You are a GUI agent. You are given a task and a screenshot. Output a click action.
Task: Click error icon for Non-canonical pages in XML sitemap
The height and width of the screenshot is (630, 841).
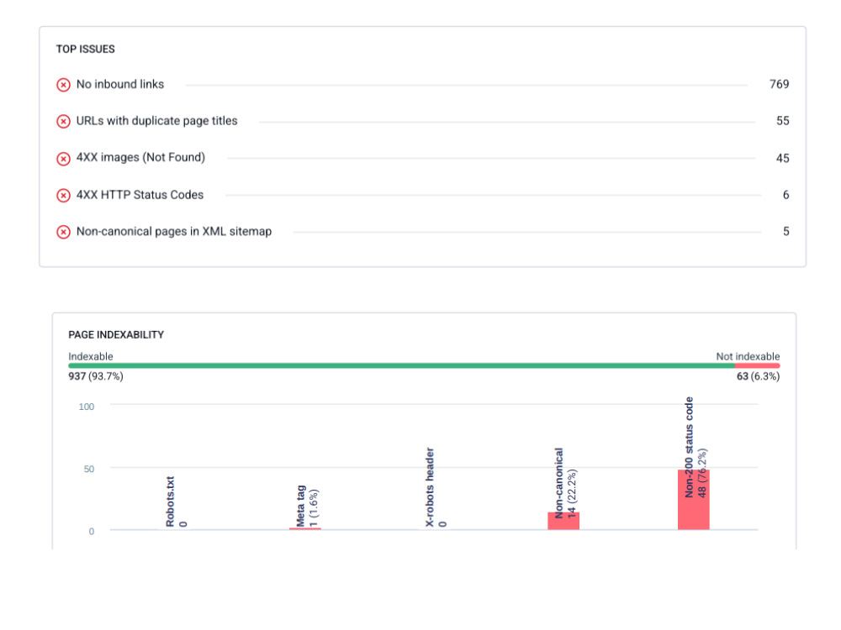point(63,232)
